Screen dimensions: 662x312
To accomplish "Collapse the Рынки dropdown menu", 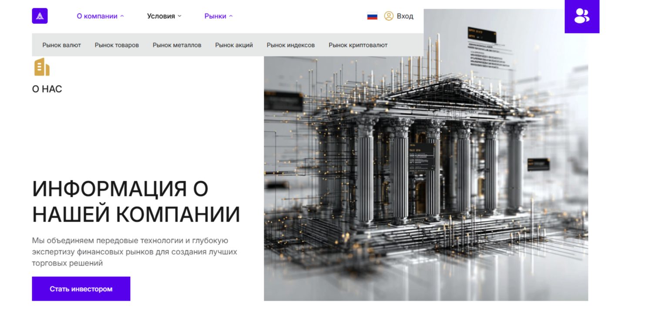I will pyautogui.click(x=218, y=16).
